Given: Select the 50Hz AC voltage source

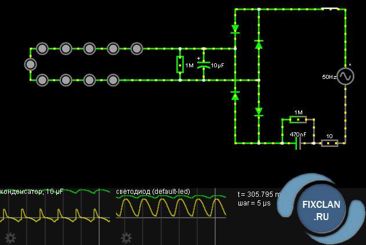Looking at the screenshot, I should click(x=346, y=76).
